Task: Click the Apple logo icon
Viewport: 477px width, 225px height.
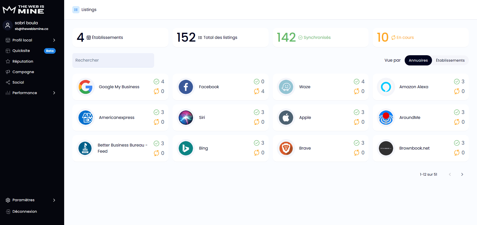Action: click(x=286, y=118)
